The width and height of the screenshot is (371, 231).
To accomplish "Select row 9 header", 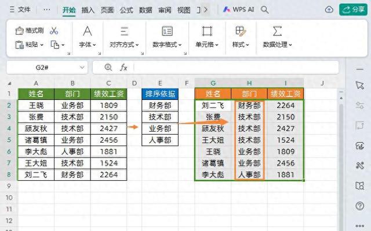I will pos(9,186).
